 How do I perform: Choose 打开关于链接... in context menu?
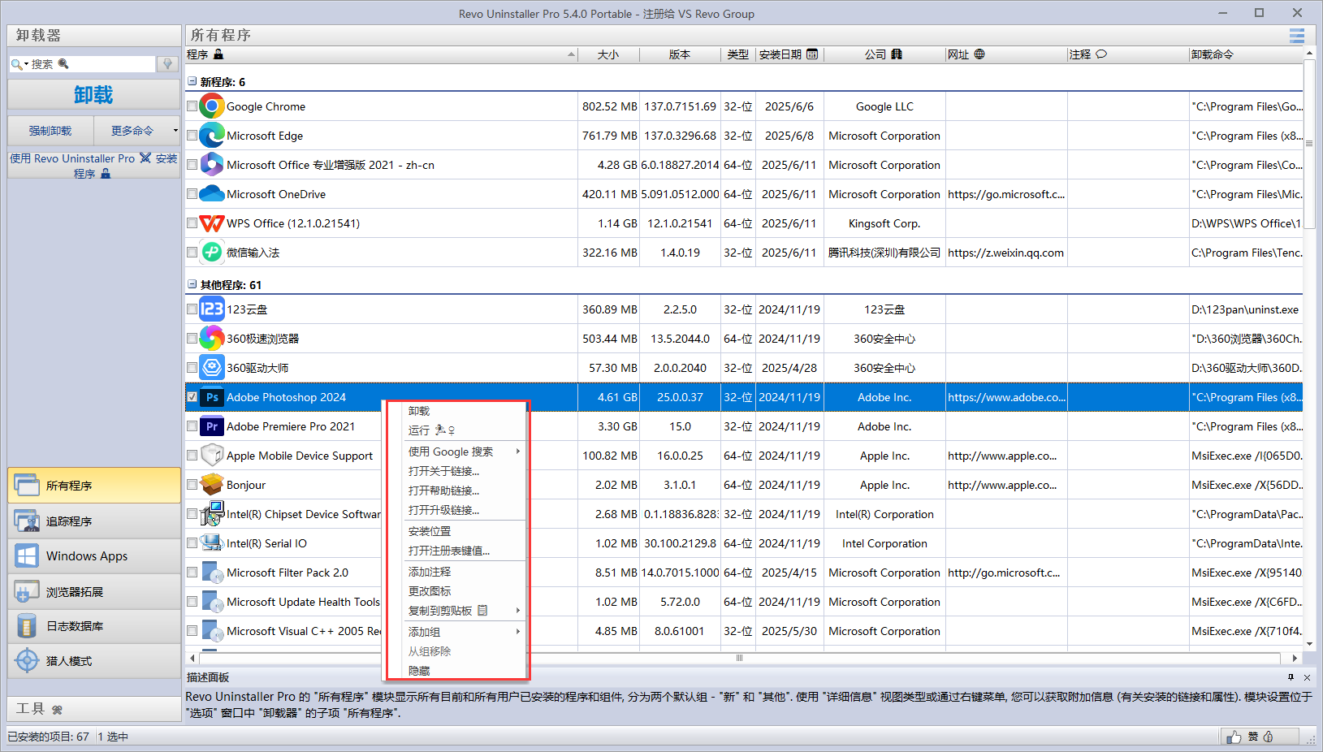(x=444, y=471)
